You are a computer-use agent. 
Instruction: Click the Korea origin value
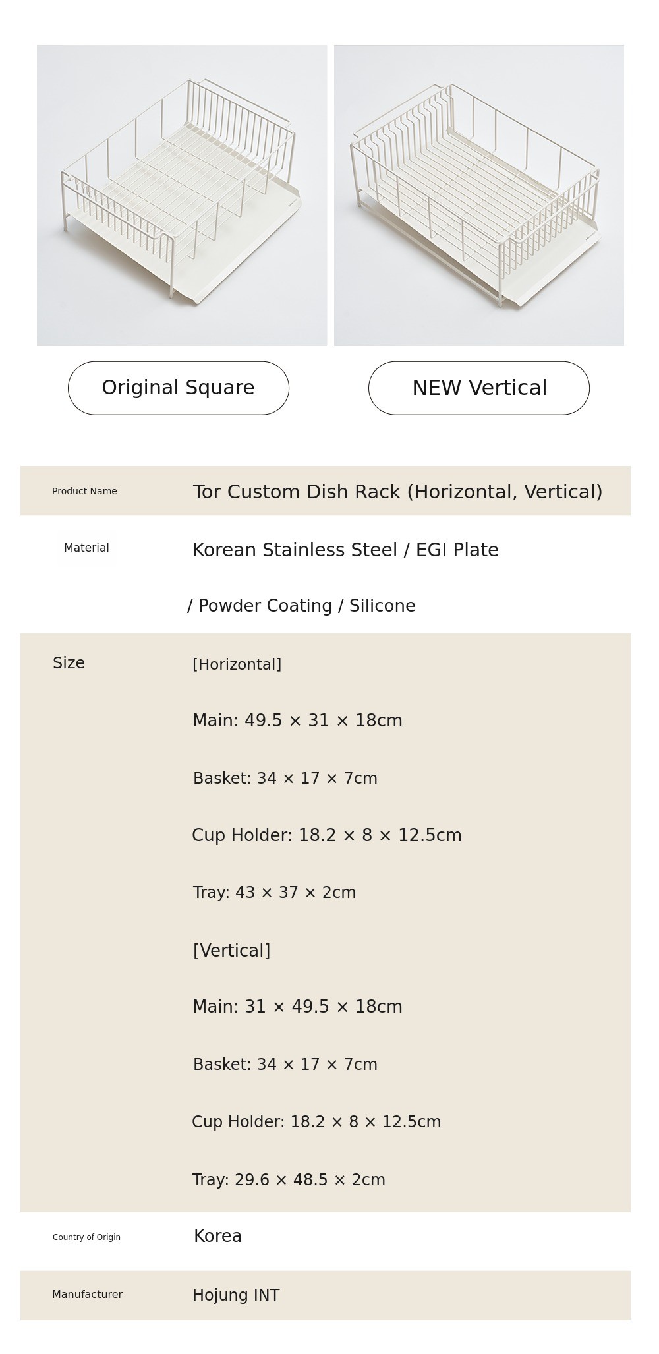click(217, 1236)
